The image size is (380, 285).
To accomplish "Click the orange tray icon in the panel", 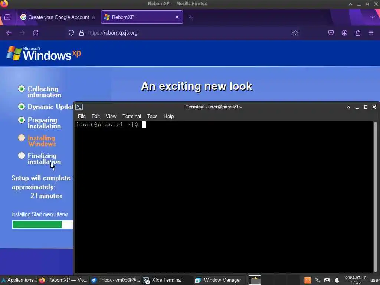I will click(308, 280).
